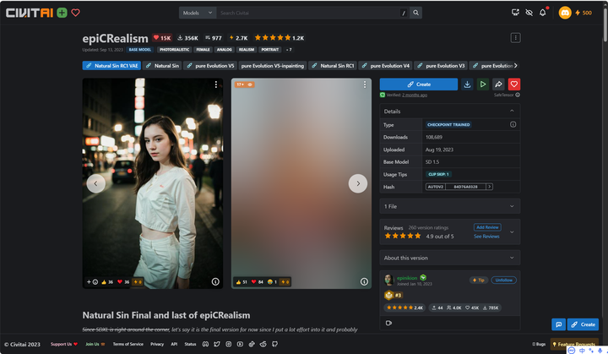Viewport: 608px width, 354px height.
Task: Open the monitor-chat icon in header
Action: click(x=515, y=13)
